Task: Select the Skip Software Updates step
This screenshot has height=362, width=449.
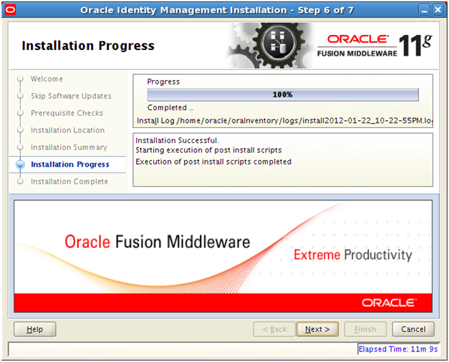Action: coord(71,96)
